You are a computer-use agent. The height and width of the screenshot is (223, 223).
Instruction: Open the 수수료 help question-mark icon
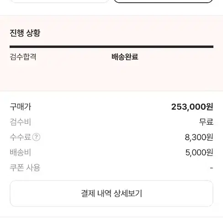(36, 137)
